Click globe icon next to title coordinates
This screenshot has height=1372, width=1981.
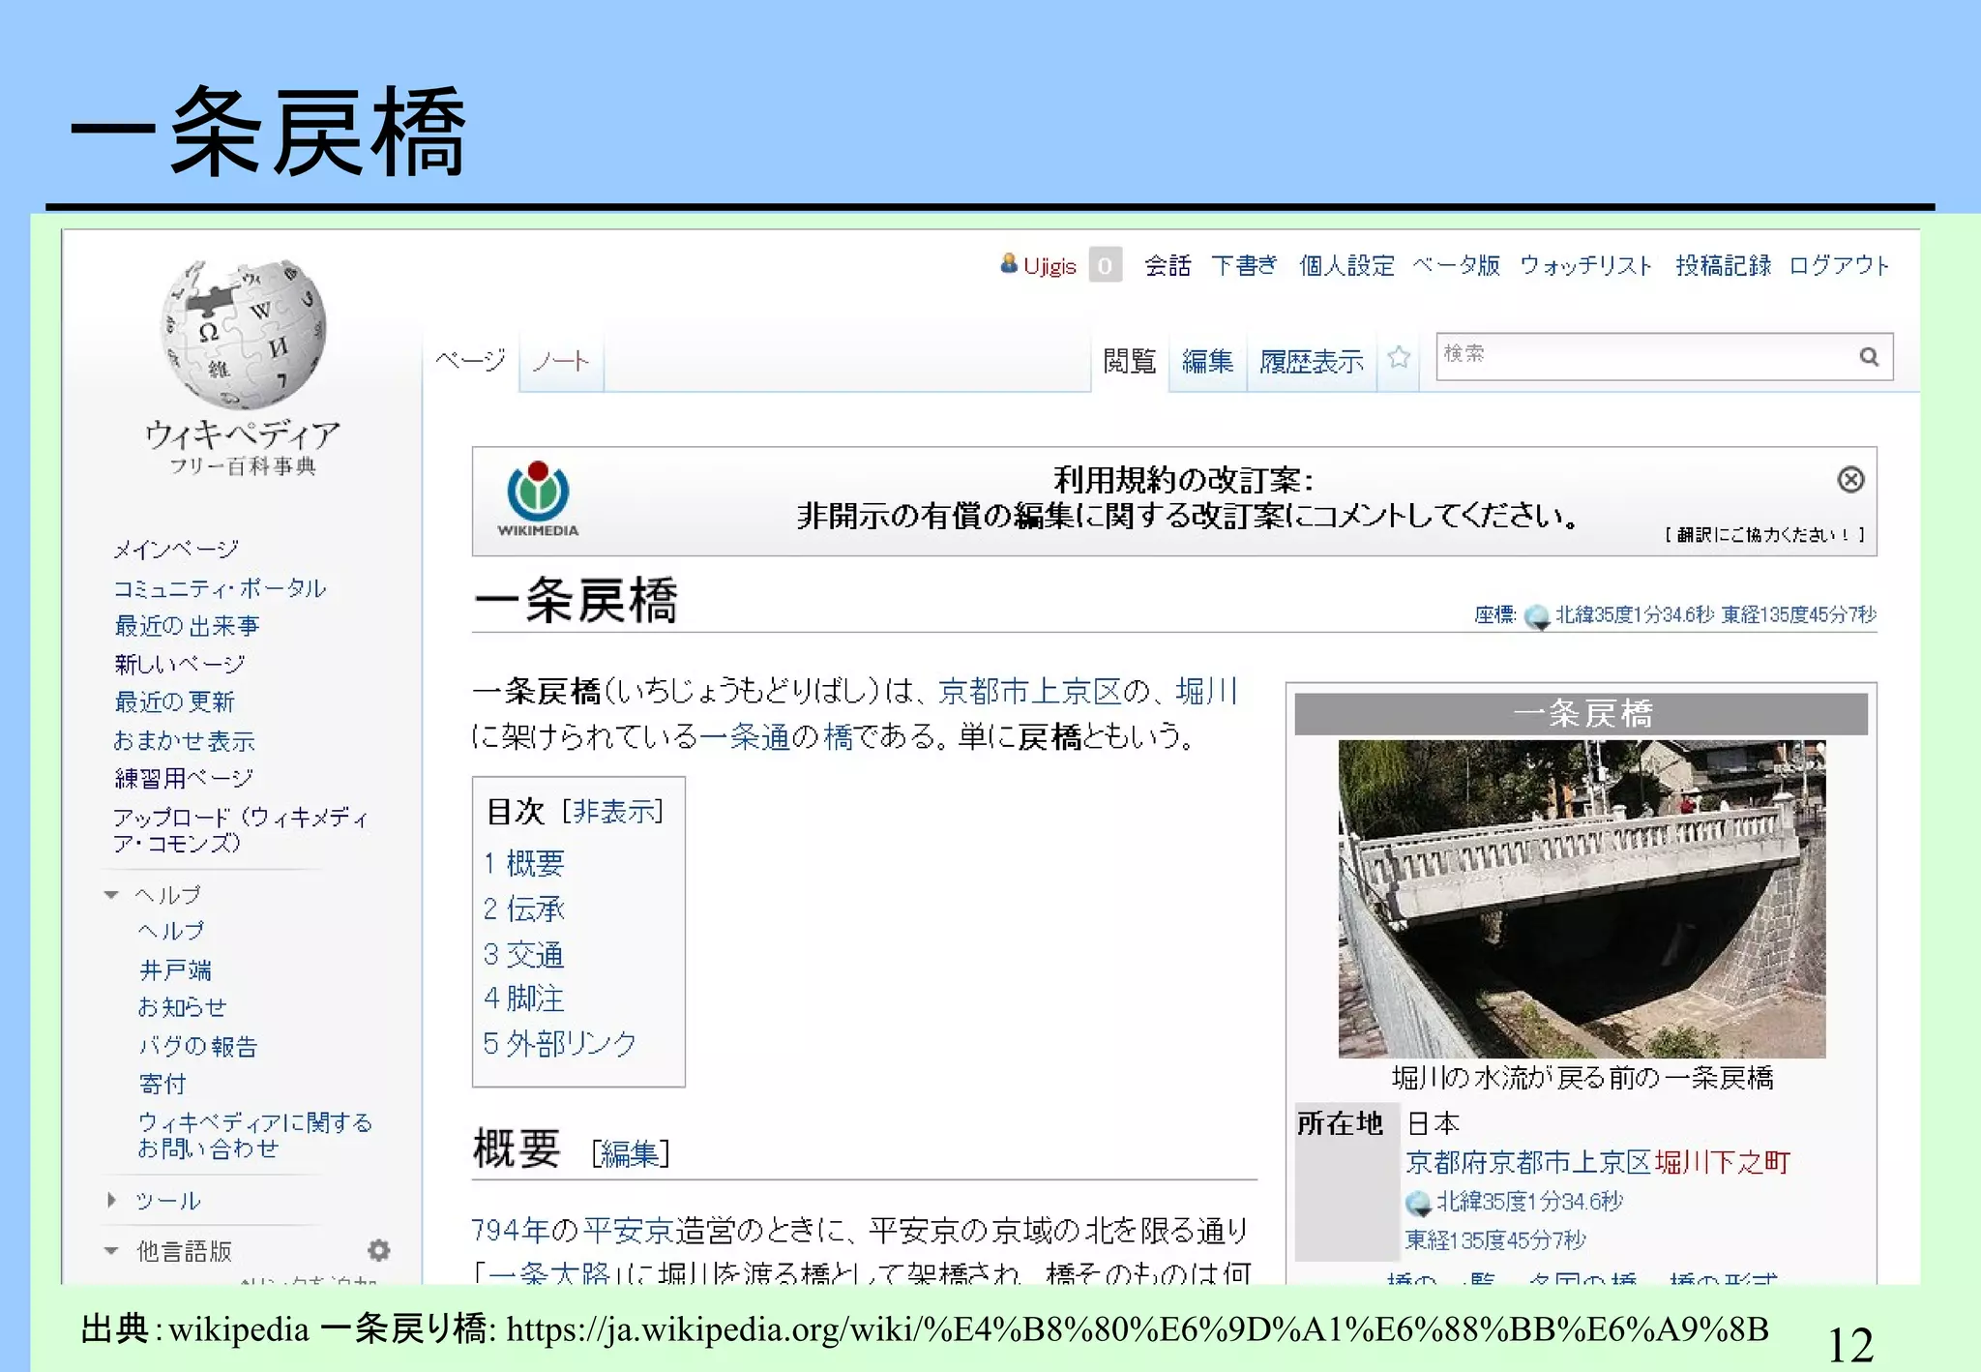pyautogui.click(x=1536, y=616)
